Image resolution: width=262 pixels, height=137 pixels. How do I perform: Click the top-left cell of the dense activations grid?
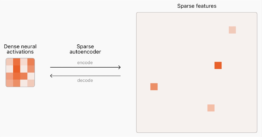point(9,62)
